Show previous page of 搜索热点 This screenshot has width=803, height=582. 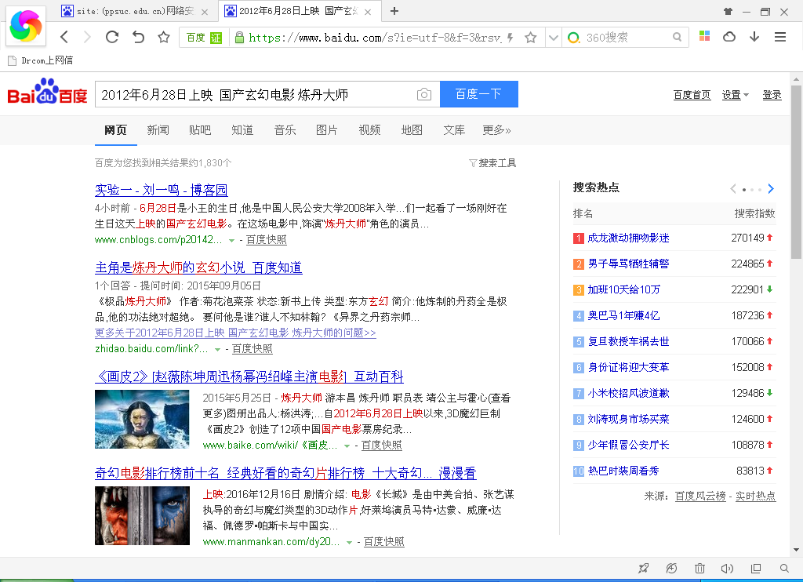tap(733, 189)
